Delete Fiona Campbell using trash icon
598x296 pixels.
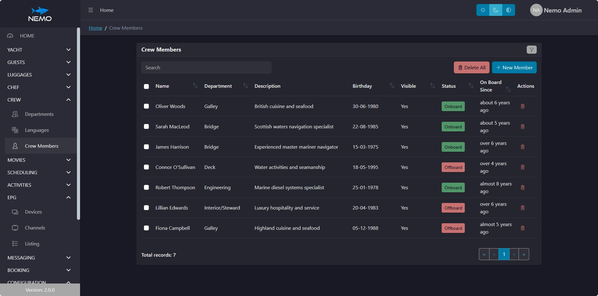coord(522,228)
